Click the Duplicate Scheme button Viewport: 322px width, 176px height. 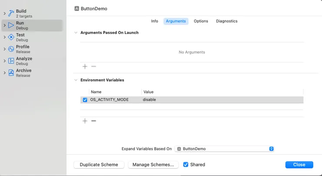click(x=99, y=165)
